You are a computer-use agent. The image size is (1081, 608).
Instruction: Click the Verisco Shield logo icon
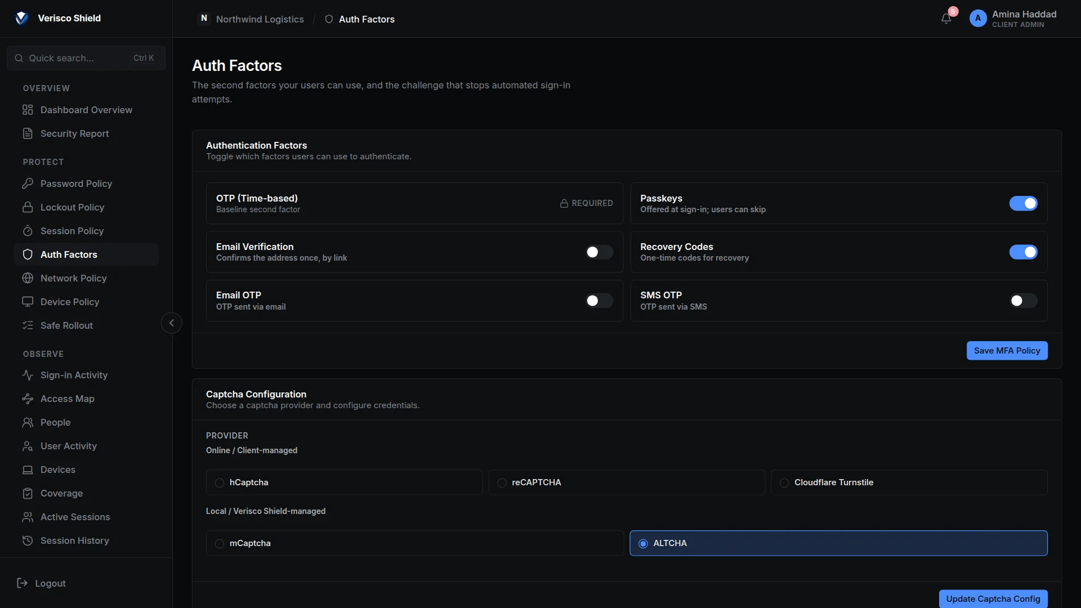tap(21, 18)
